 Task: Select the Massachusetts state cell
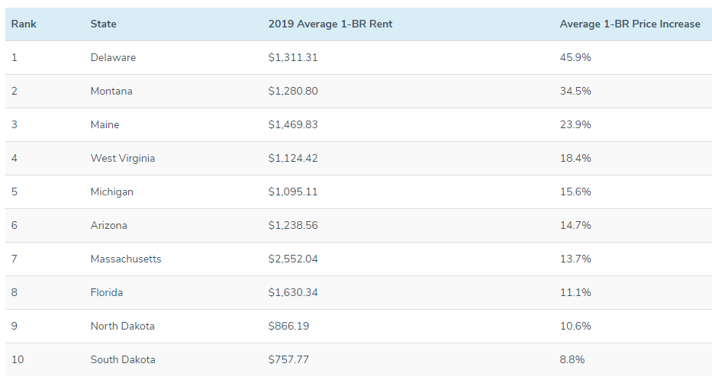(126, 259)
